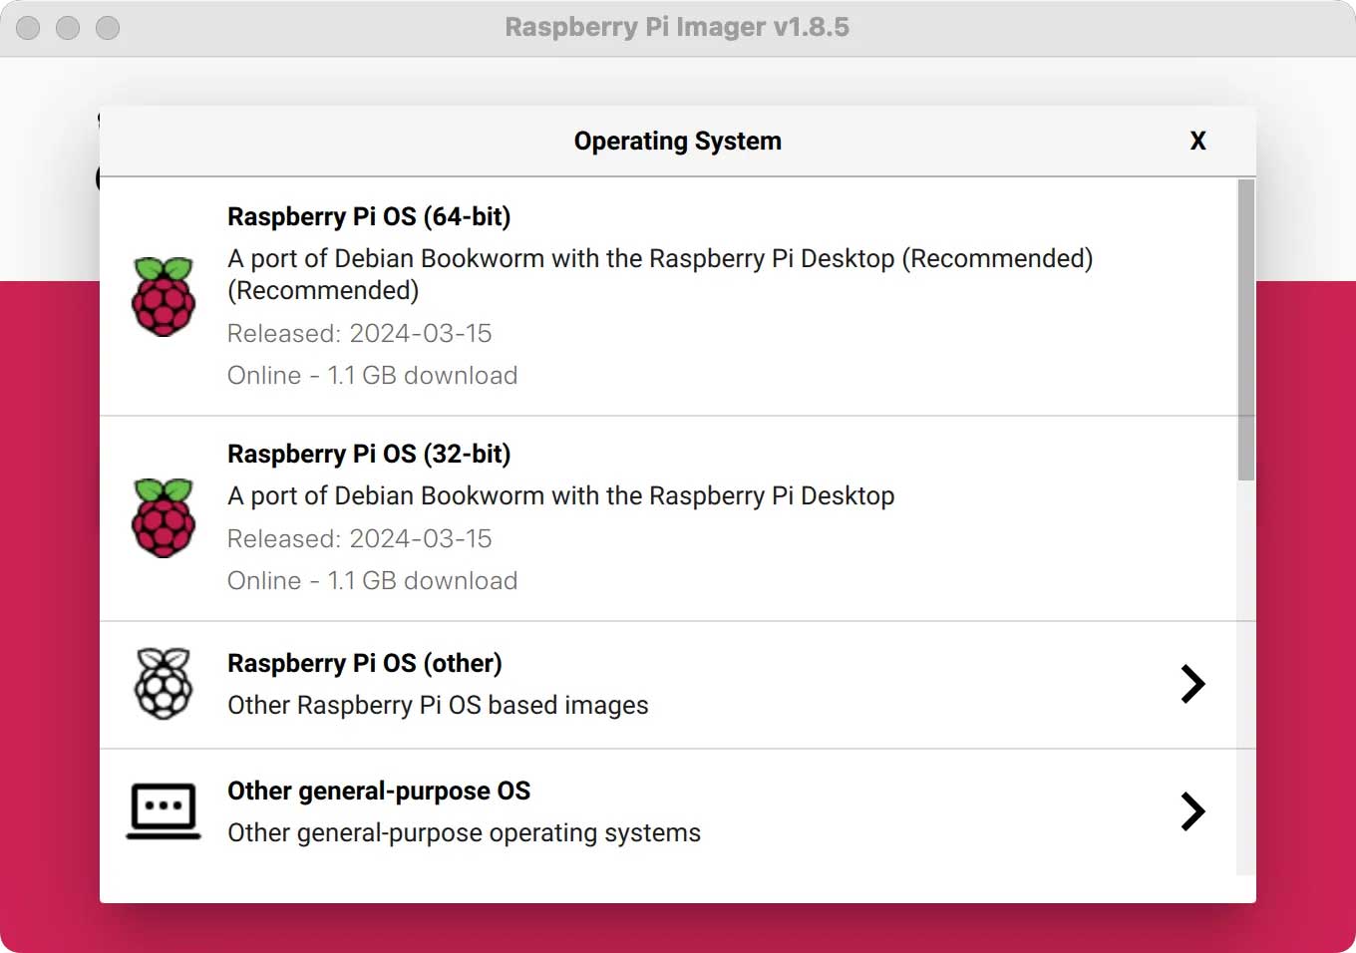Open the Other general-purpose OS entry title
Image resolution: width=1356 pixels, height=953 pixels.
click(379, 791)
